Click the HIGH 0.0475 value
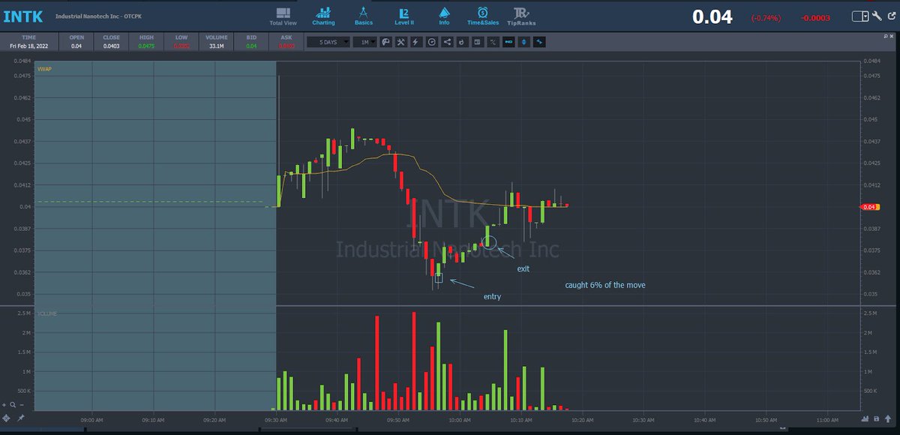The width and height of the screenshot is (900, 435). point(146,46)
